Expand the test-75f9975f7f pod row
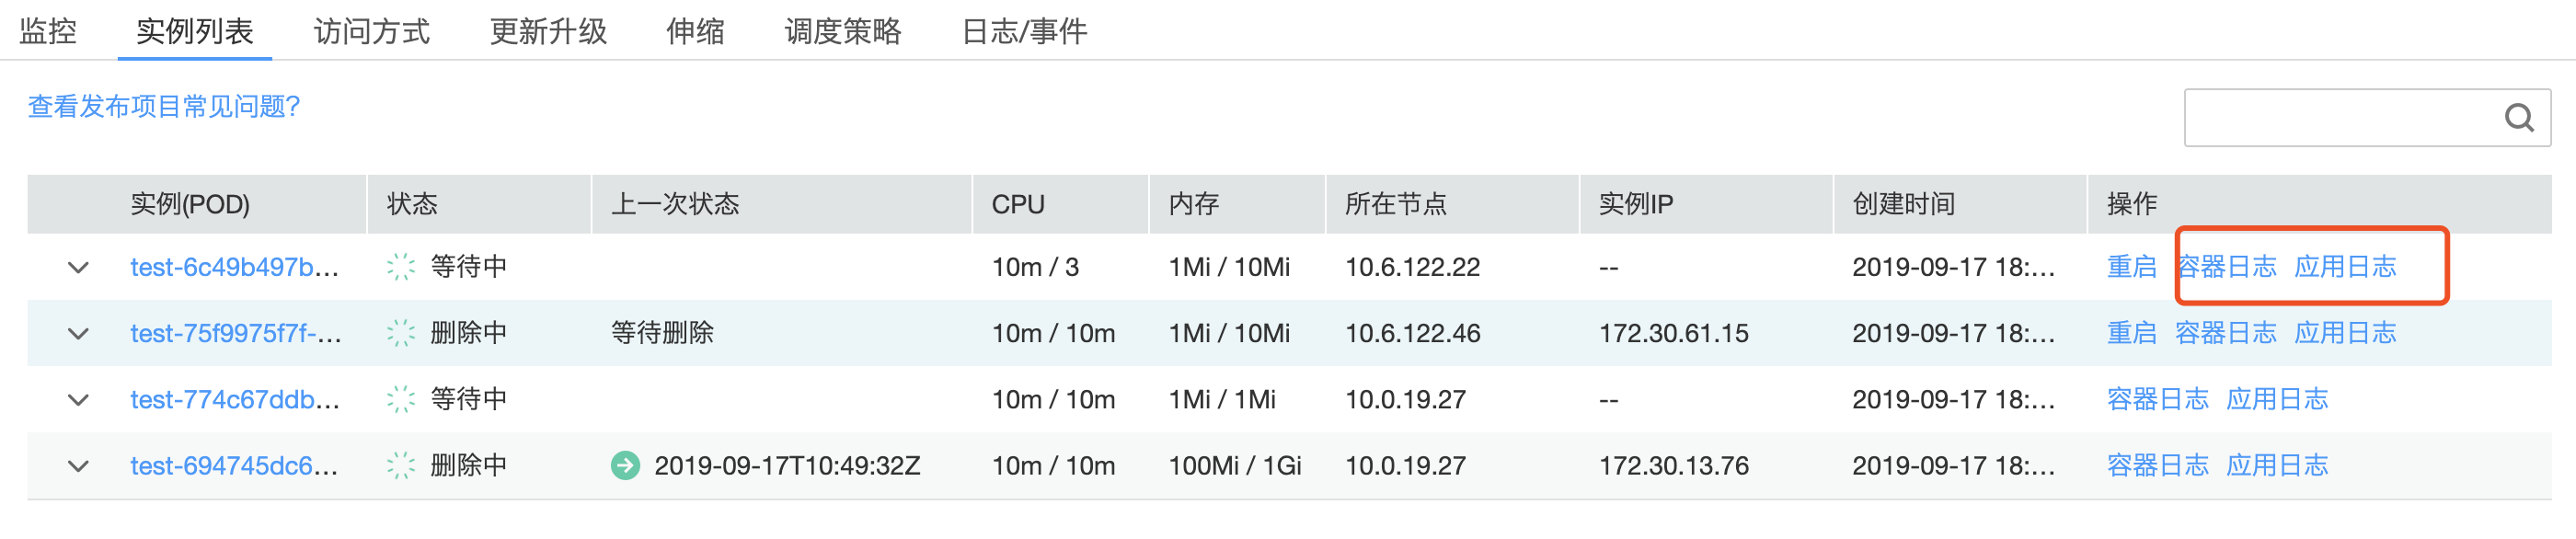The height and width of the screenshot is (539, 2576). tap(78, 333)
